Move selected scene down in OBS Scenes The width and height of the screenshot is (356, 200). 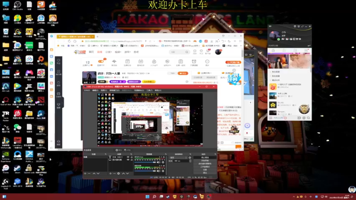pos(98,173)
